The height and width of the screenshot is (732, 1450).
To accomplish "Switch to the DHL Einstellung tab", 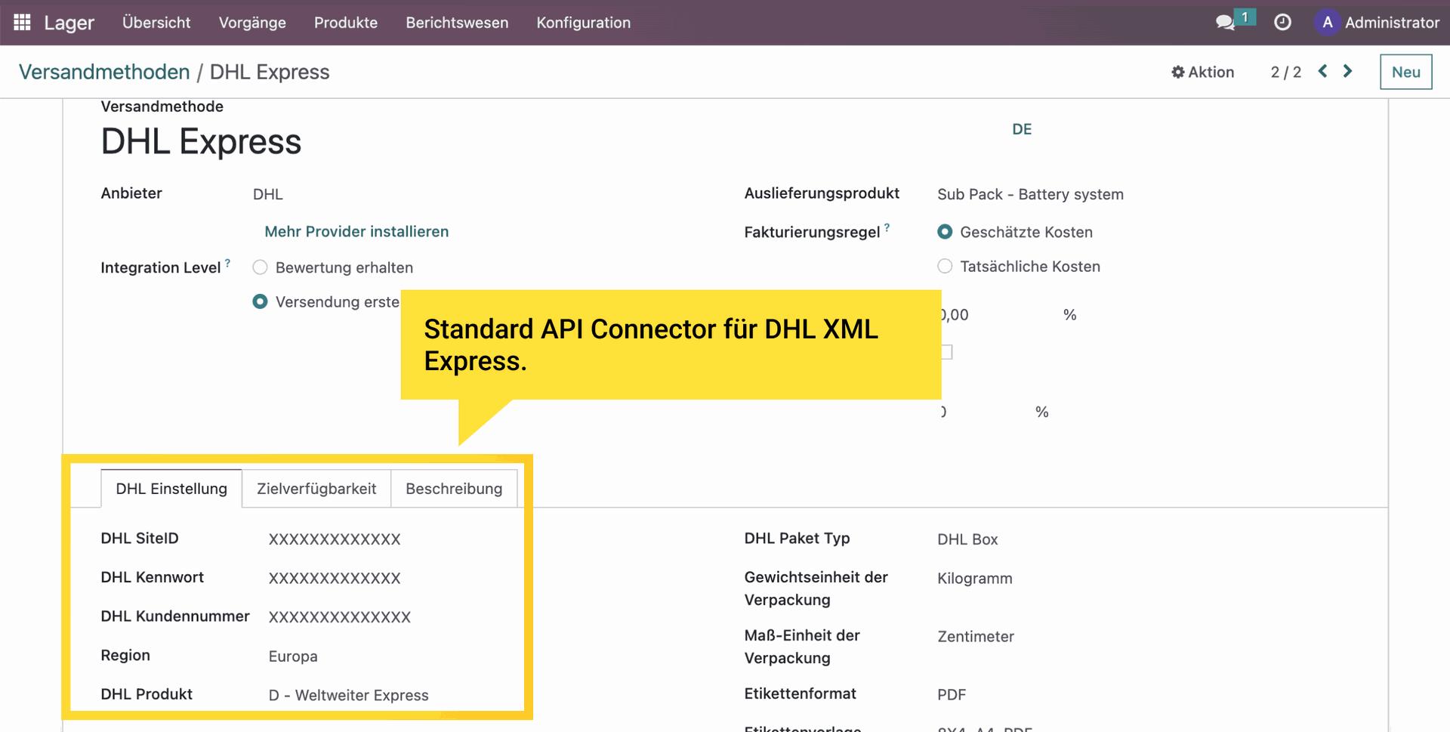I will (x=171, y=489).
